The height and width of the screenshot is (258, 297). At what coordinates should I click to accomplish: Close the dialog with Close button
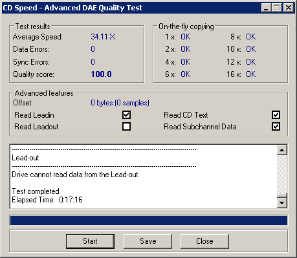(204, 241)
